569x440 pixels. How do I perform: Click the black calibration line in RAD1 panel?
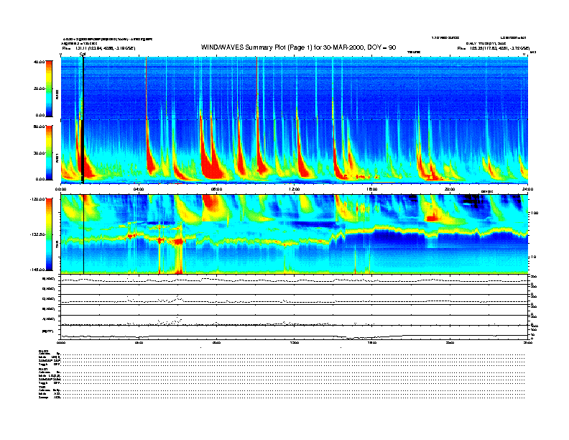coord(83,152)
